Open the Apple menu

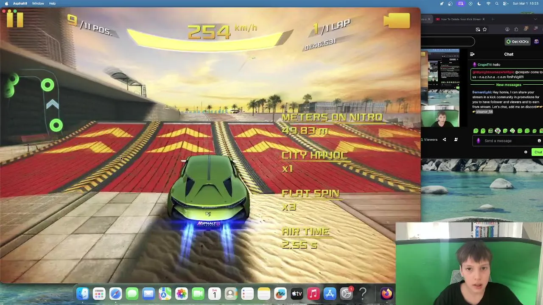tap(6, 3)
